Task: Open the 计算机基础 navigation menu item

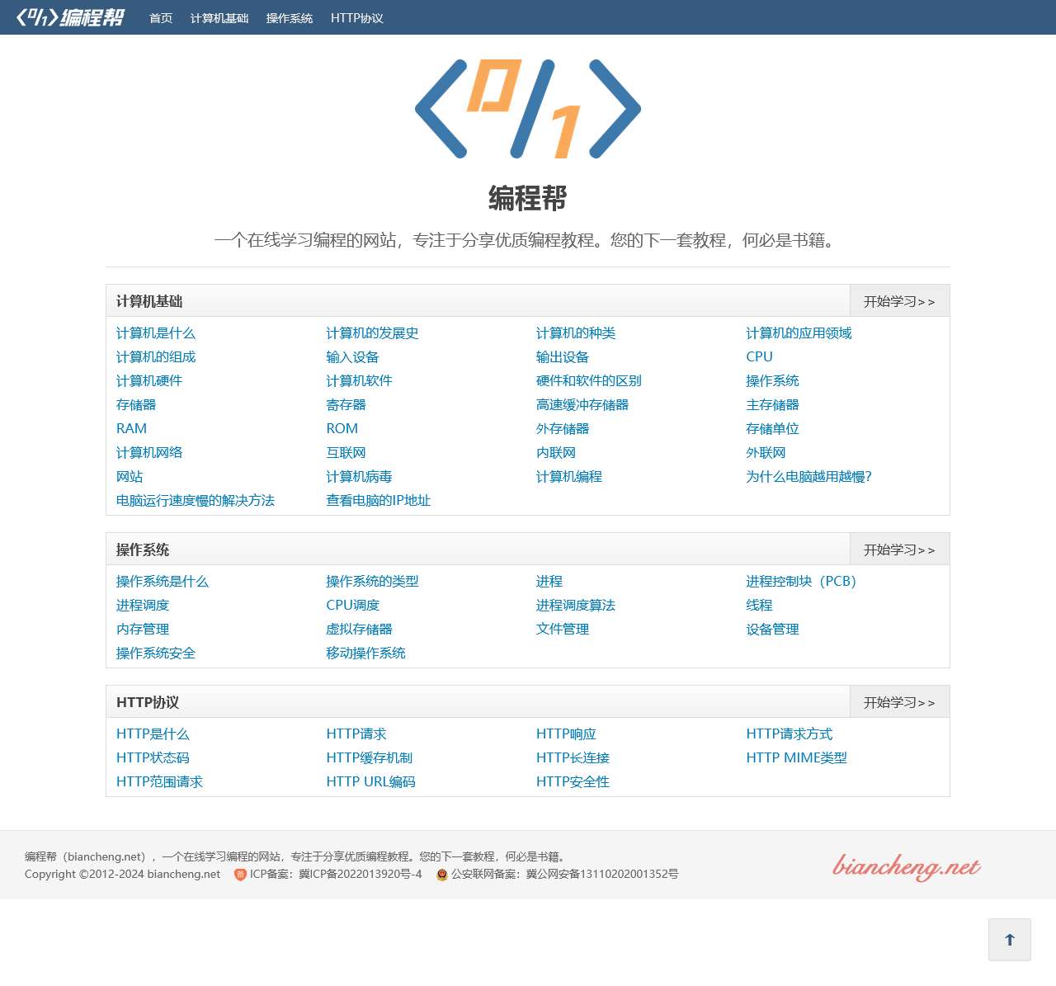Action: [x=220, y=17]
